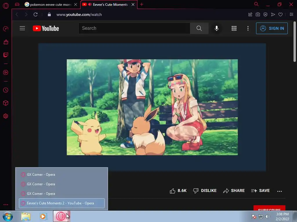Viewport: 297px width, 222px height.
Task: View site security lock info
Action: [x=49, y=14]
